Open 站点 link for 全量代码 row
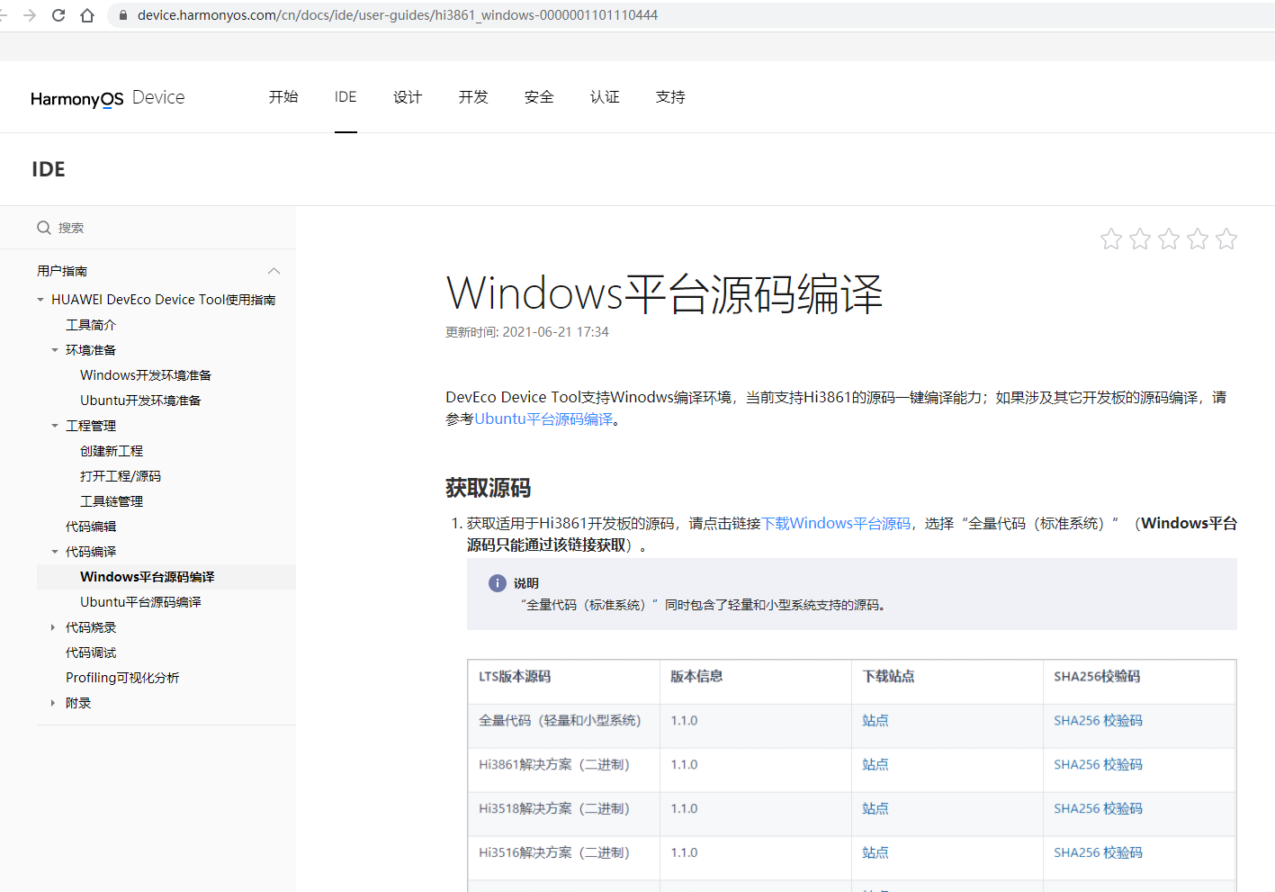1275x892 pixels. (875, 721)
